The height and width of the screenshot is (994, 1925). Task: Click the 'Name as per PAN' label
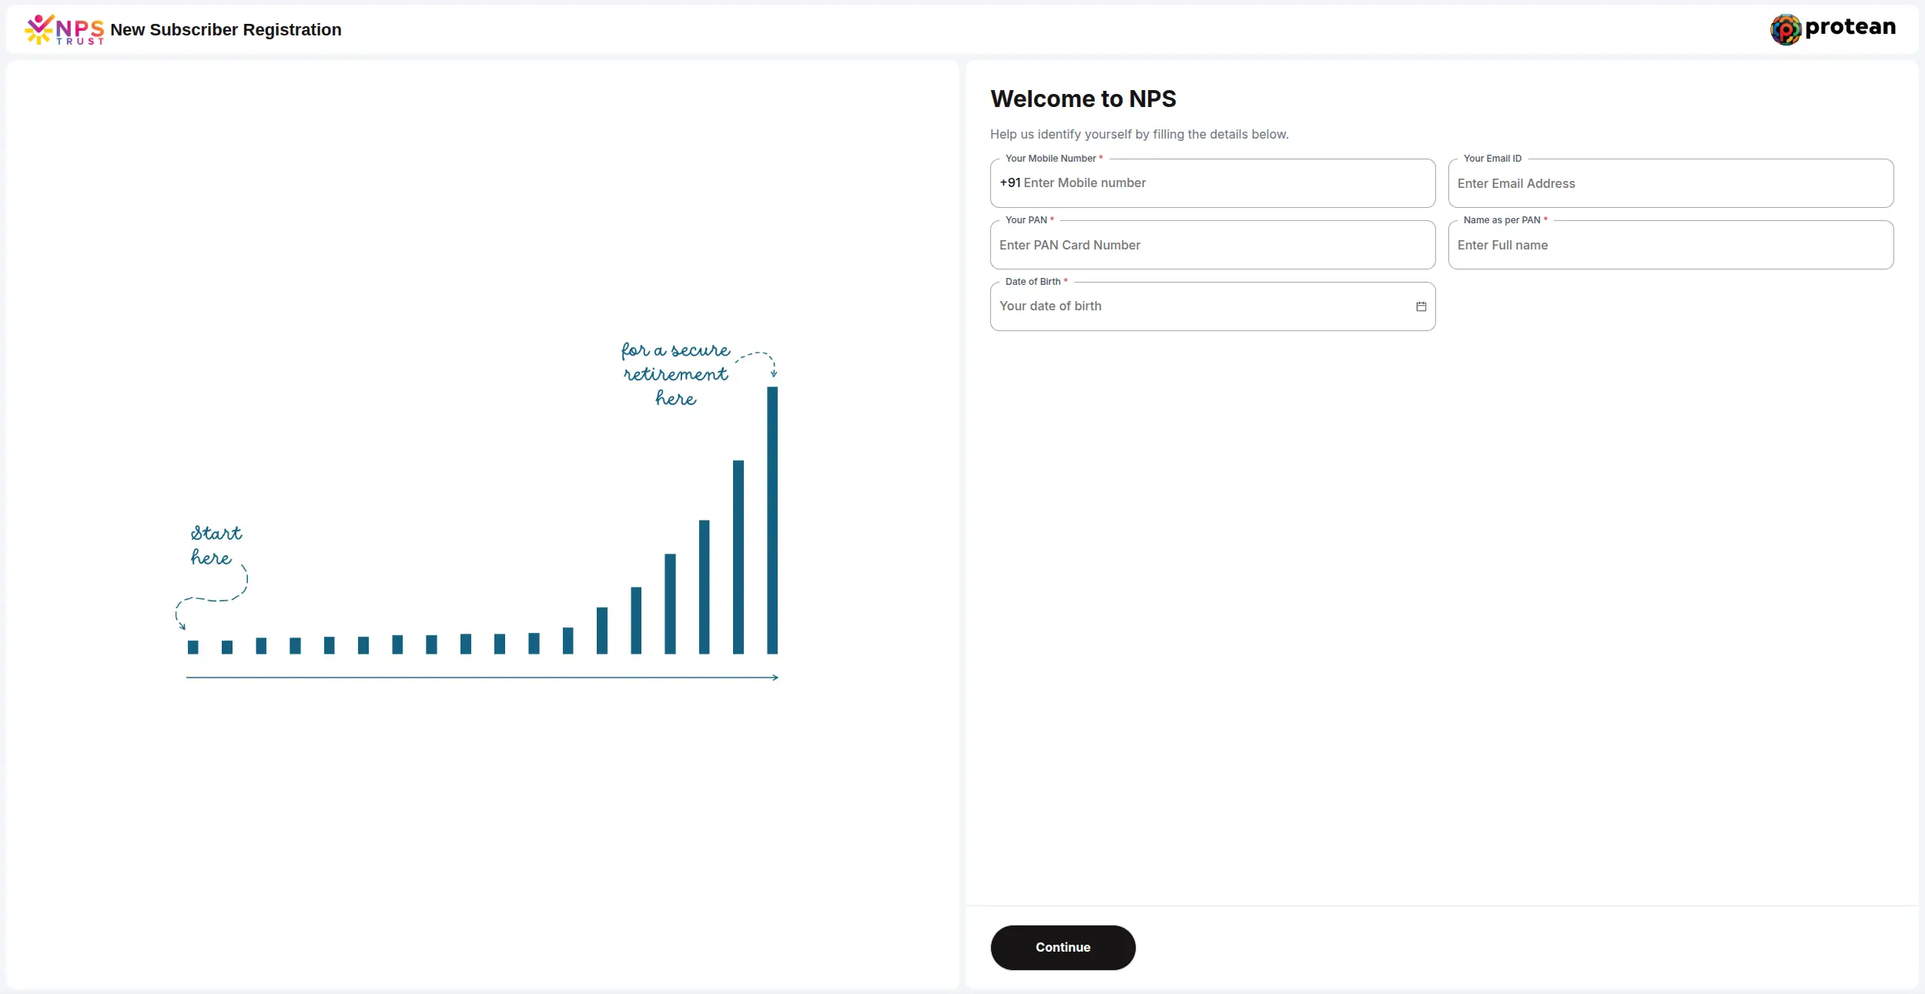(x=1501, y=220)
